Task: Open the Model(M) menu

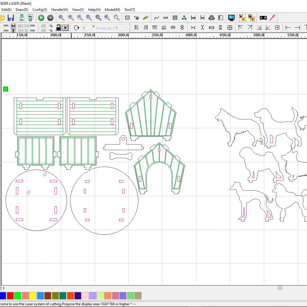Action: coord(112,10)
